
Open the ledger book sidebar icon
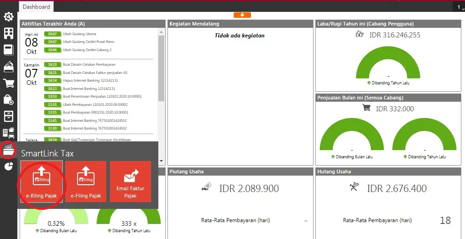(x=8, y=50)
